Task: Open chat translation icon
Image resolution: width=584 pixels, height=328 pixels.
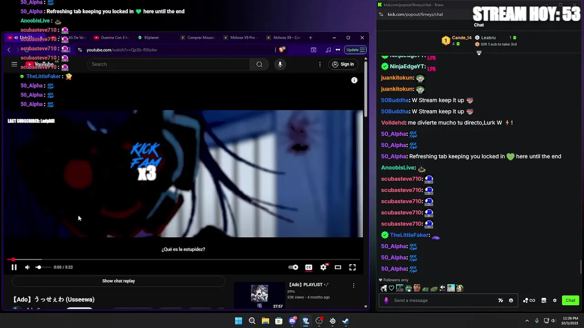Action: [501, 300]
